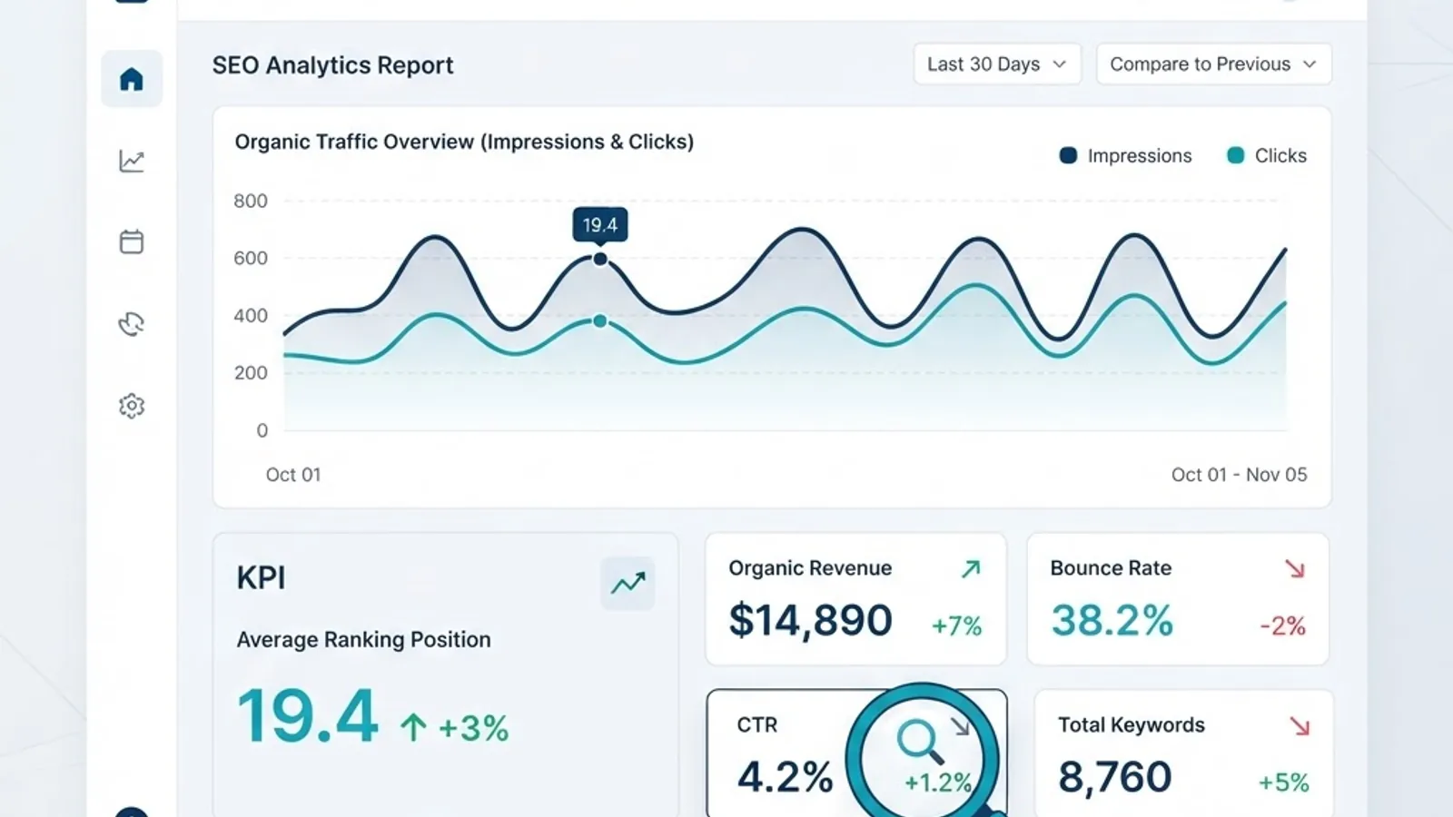Click the Organic Revenue up-arrow icon
Image resolution: width=1453 pixels, height=817 pixels.
(x=971, y=569)
